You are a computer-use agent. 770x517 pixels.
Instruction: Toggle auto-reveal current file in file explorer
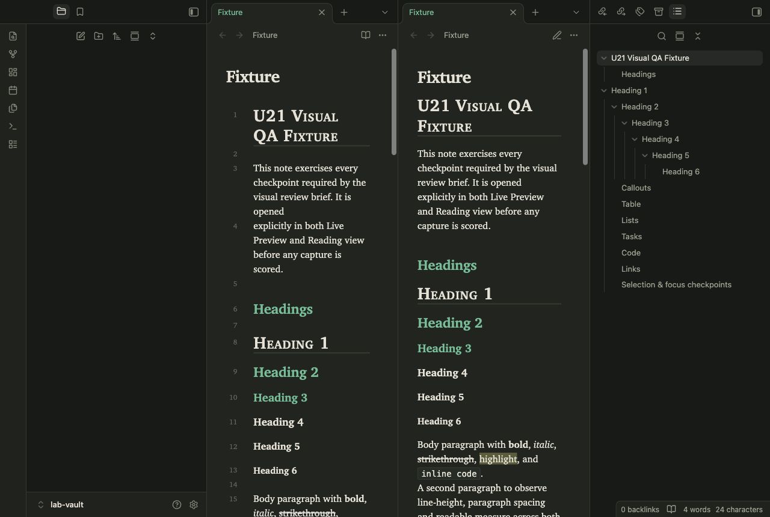pos(135,36)
